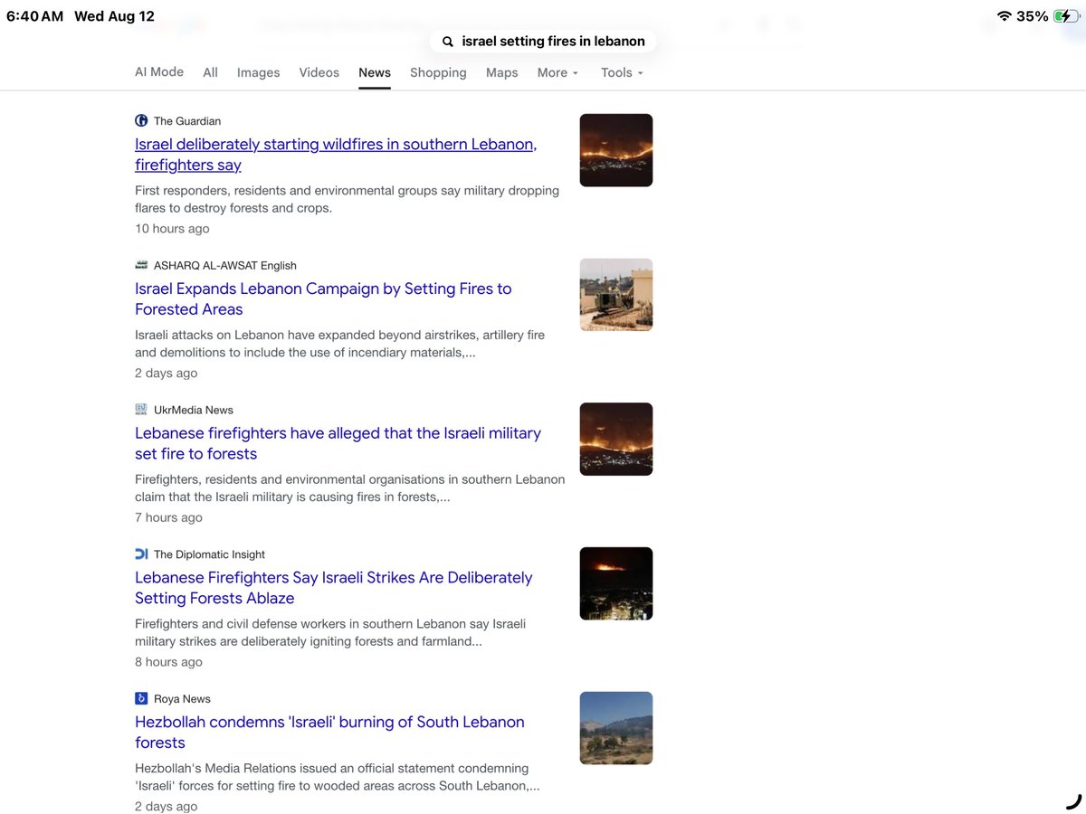The height and width of the screenshot is (814, 1086).
Task: Click 'The Diplomatic Insight' source name
Action: 209,554
